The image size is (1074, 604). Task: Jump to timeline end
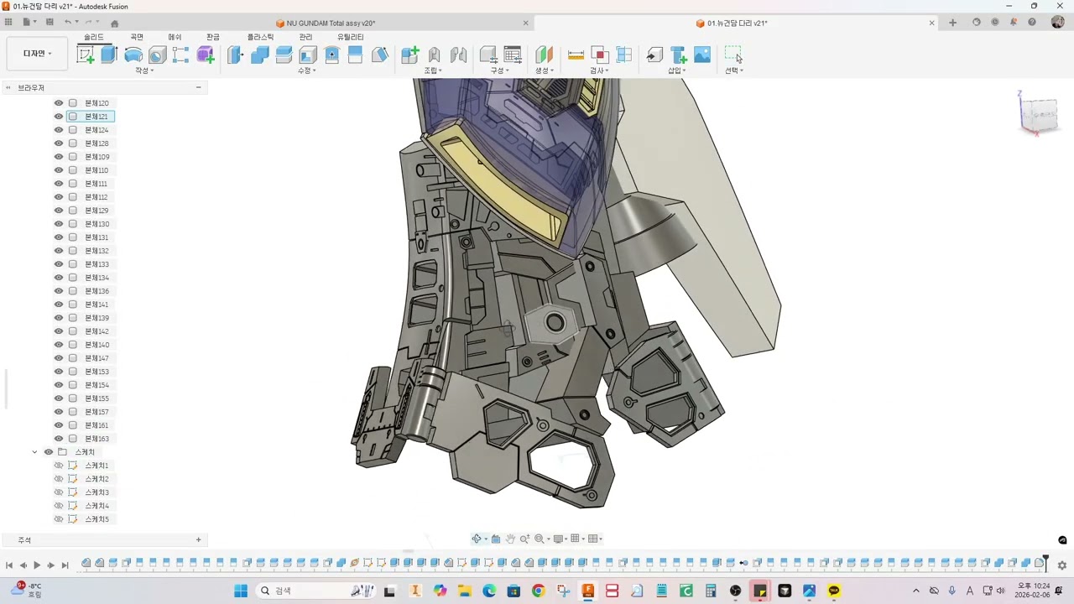65,565
